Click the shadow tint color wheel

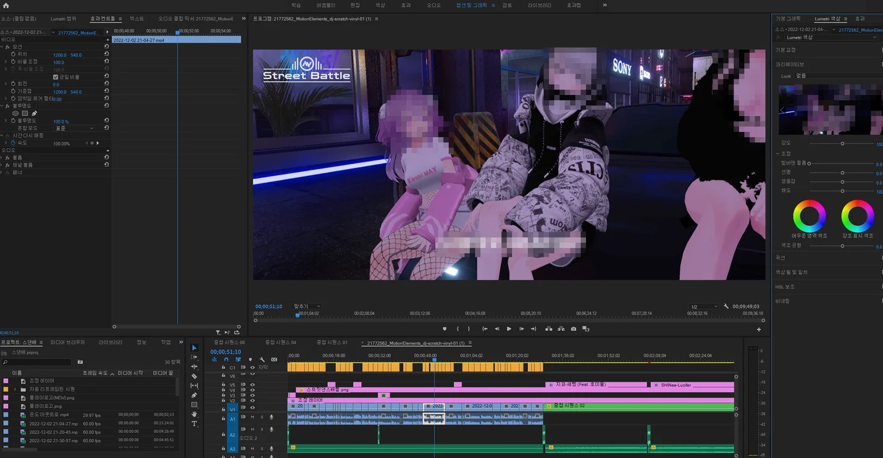tap(810, 216)
